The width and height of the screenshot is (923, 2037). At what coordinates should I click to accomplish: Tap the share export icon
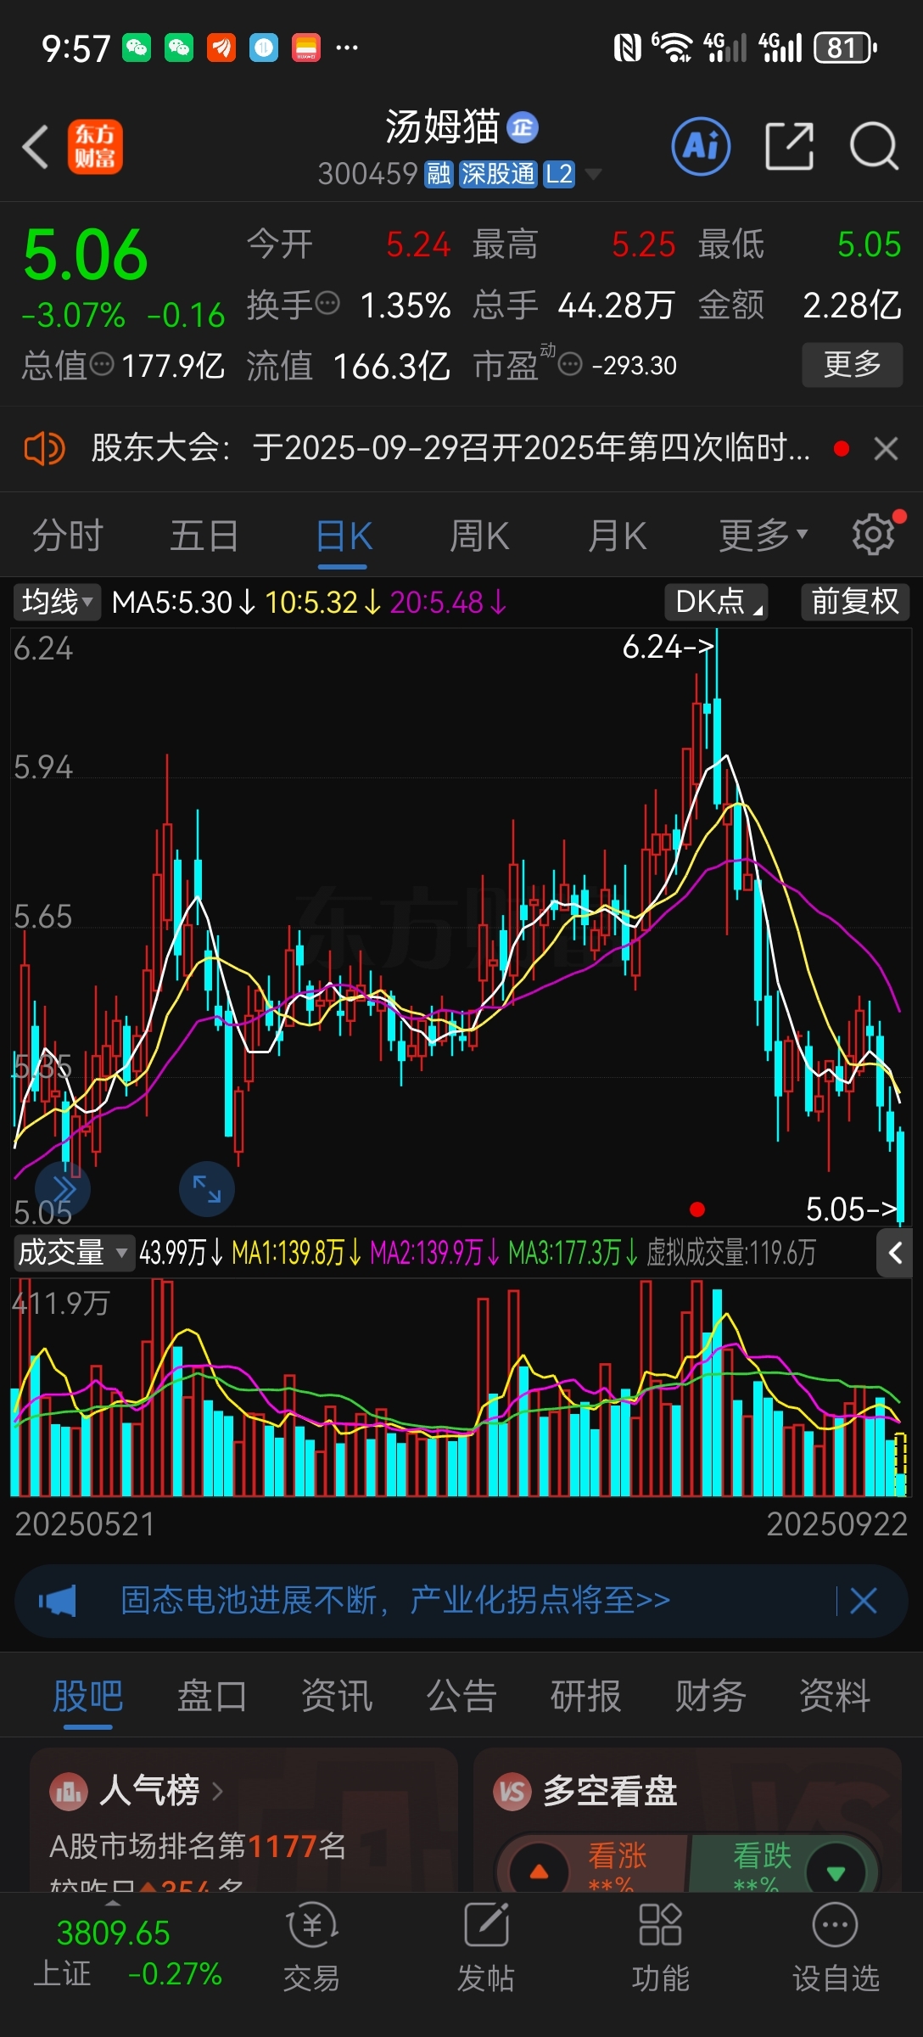789,146
